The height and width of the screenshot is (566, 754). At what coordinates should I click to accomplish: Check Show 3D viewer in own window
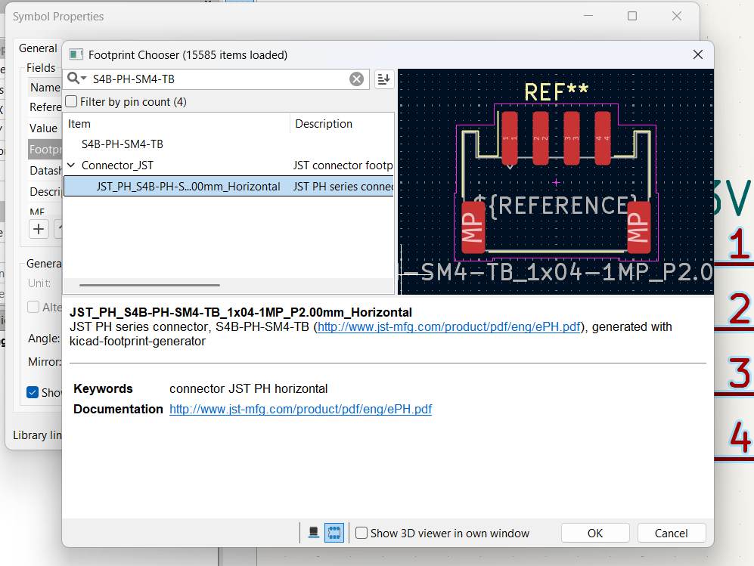click(361, 532)
